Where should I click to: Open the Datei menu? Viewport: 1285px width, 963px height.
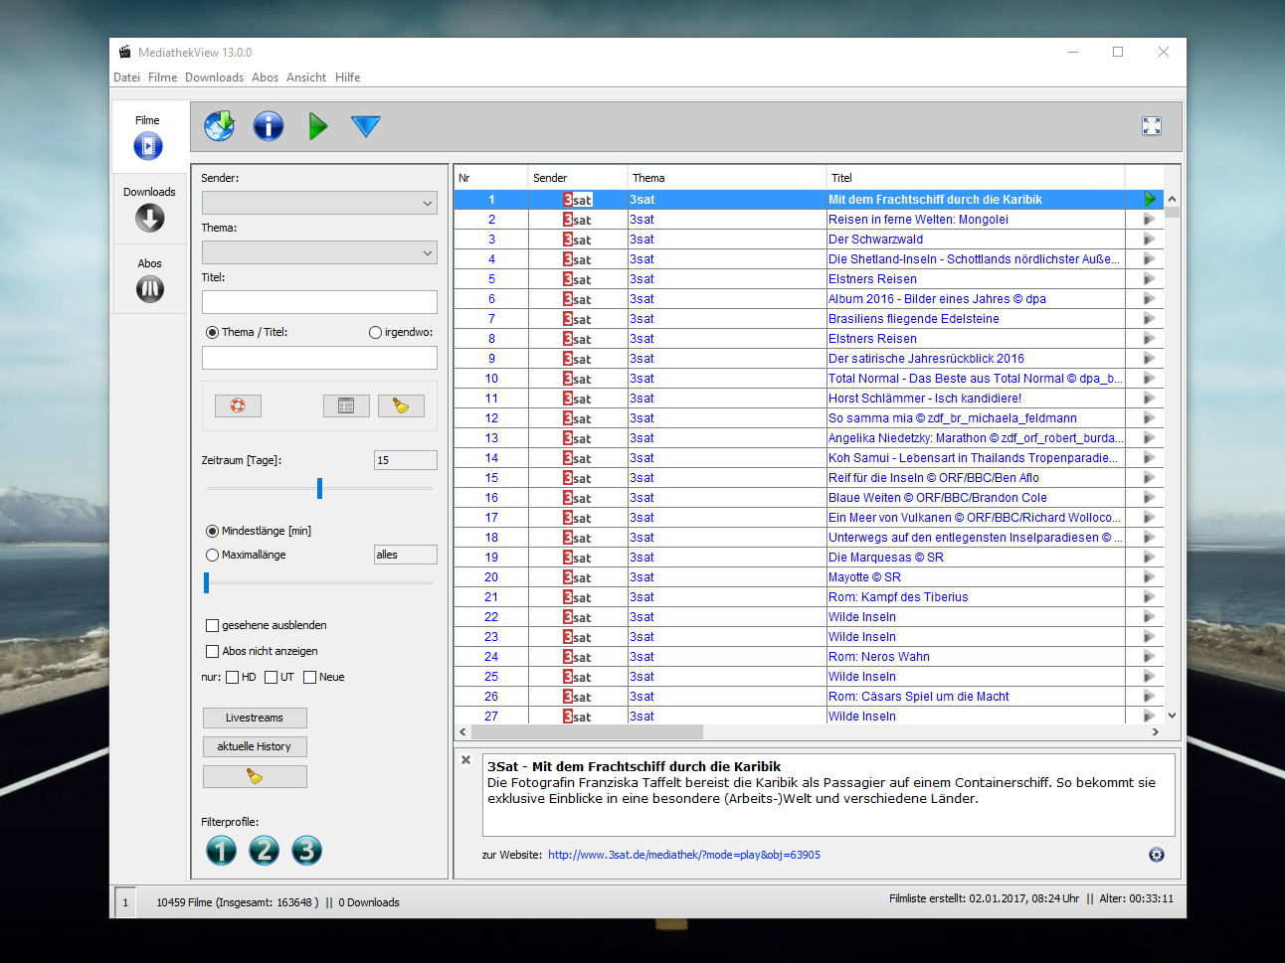point(126,78)
